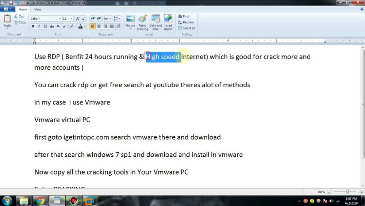Toggle subscript formatting
Image resolution: width=365 pixels, height=206 pixels.
(x=58, y=26)
